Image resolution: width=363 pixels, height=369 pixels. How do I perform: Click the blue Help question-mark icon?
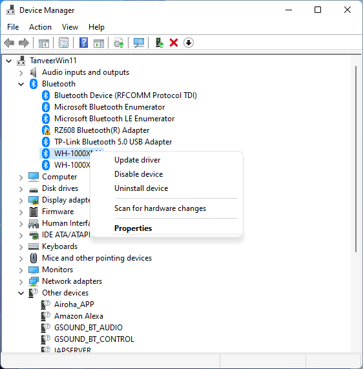(83, 43)
